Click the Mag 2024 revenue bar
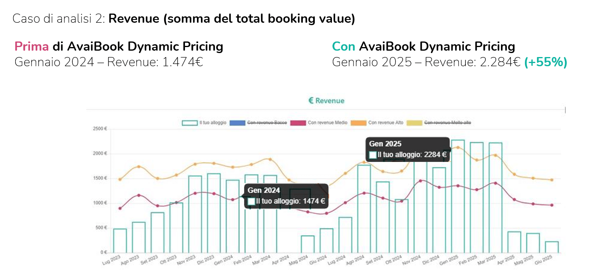 coord(308,244)
